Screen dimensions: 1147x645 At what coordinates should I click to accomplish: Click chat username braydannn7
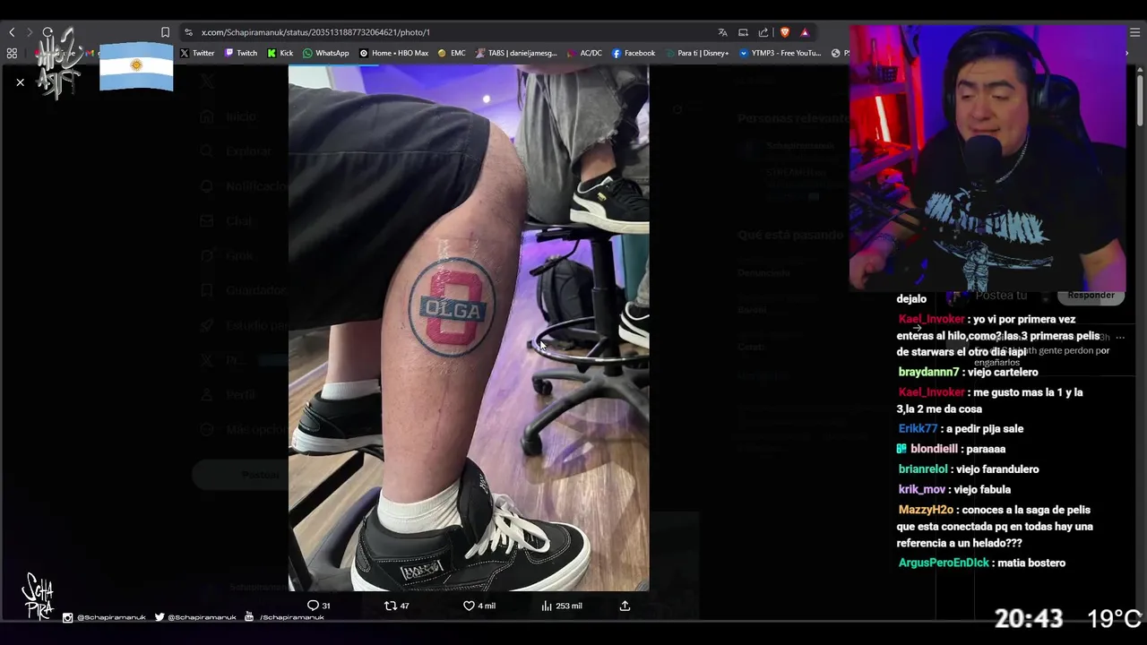click(928, 372)
